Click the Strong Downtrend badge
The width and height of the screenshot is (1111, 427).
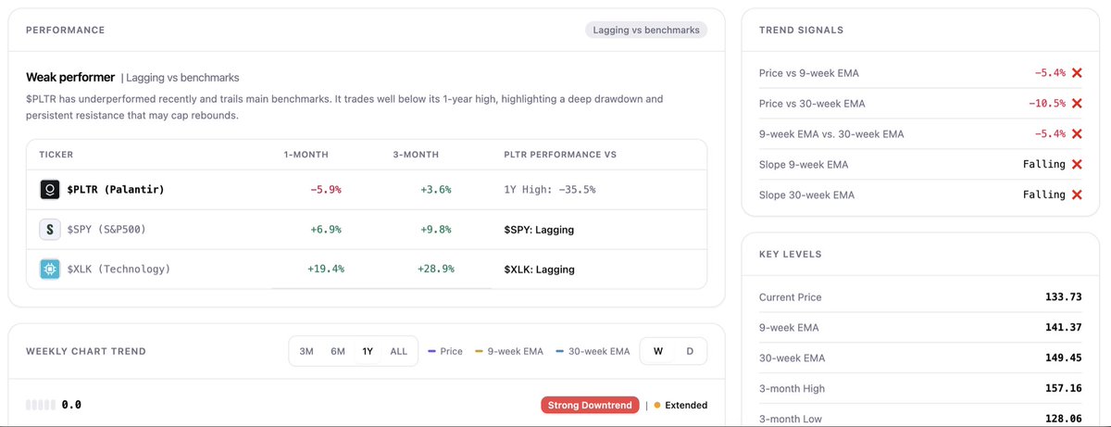(590, 405)
